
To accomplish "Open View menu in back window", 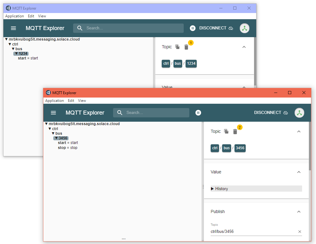I will pos(42,16).
